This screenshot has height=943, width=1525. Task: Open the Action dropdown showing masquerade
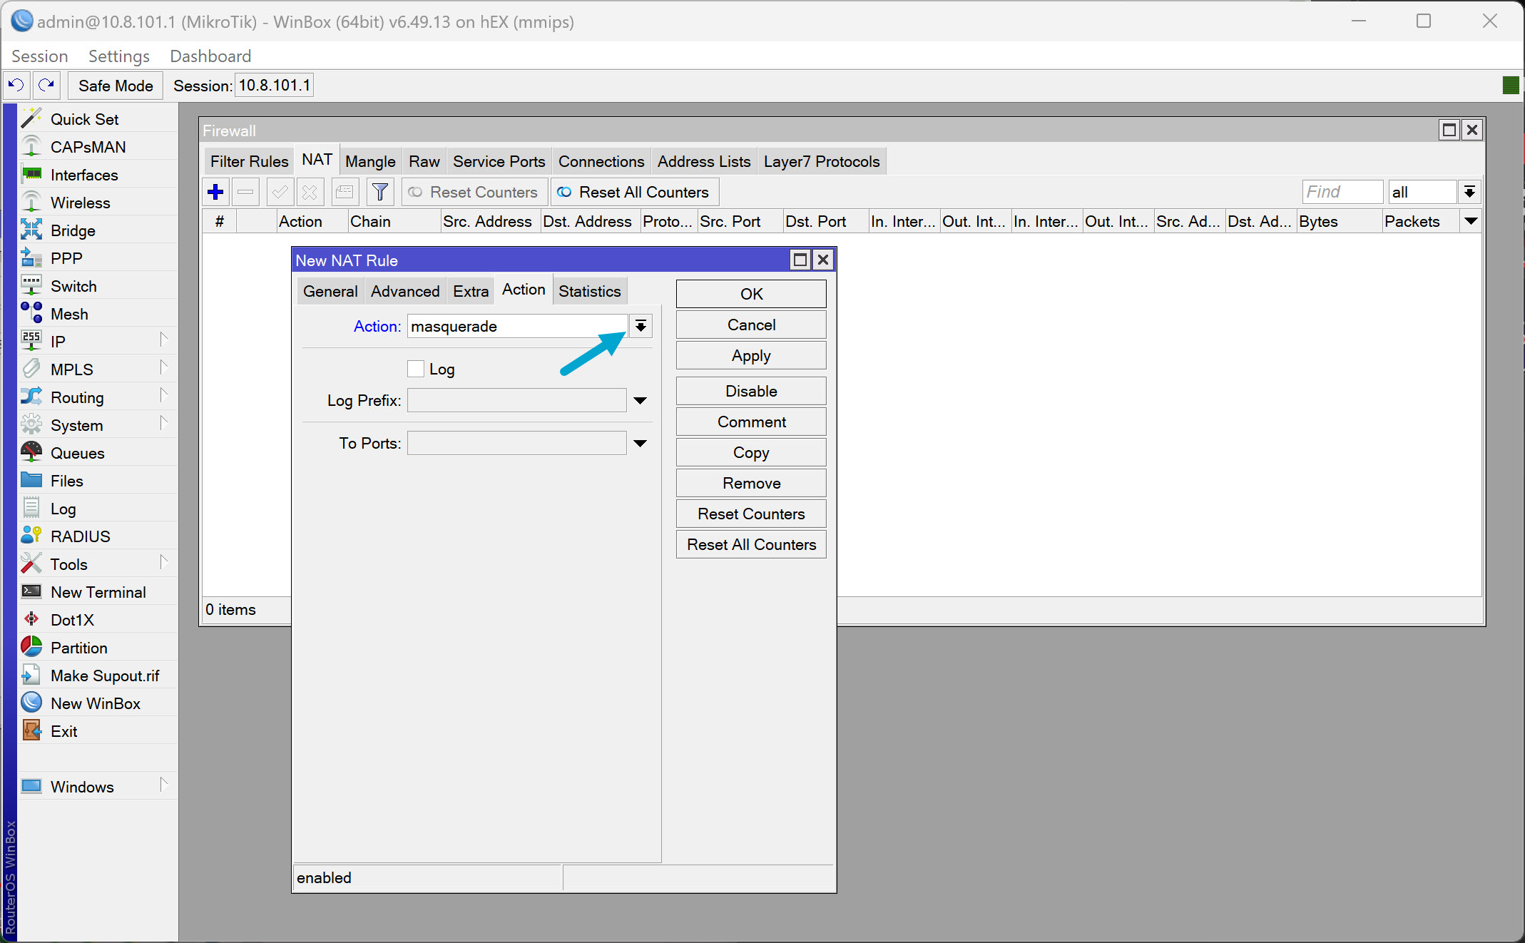pos(640,326)
